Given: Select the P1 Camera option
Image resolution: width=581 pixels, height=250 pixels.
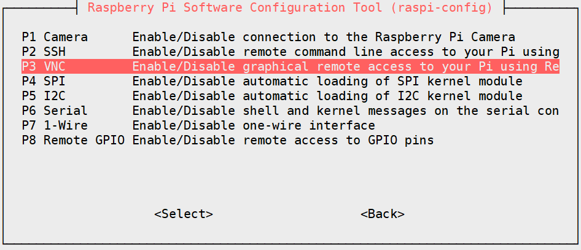Looking at the screenshot, I should [x=55, y=37].
